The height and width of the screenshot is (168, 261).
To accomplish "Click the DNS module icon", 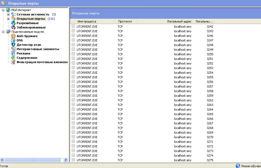I will 13,40.
